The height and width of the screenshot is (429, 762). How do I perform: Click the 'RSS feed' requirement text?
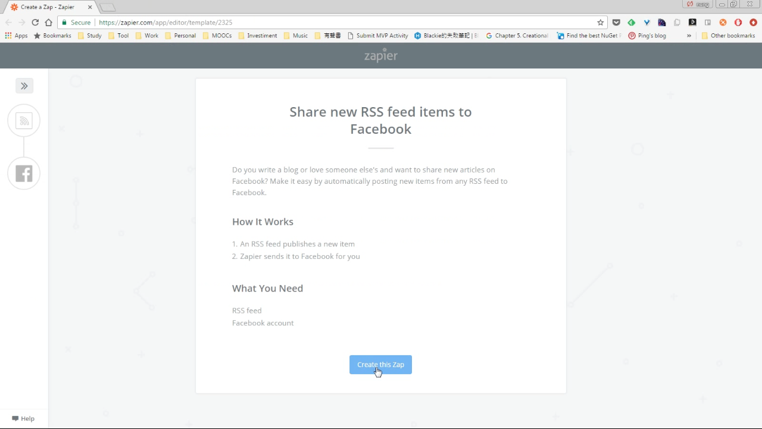(x=246, y=311)
